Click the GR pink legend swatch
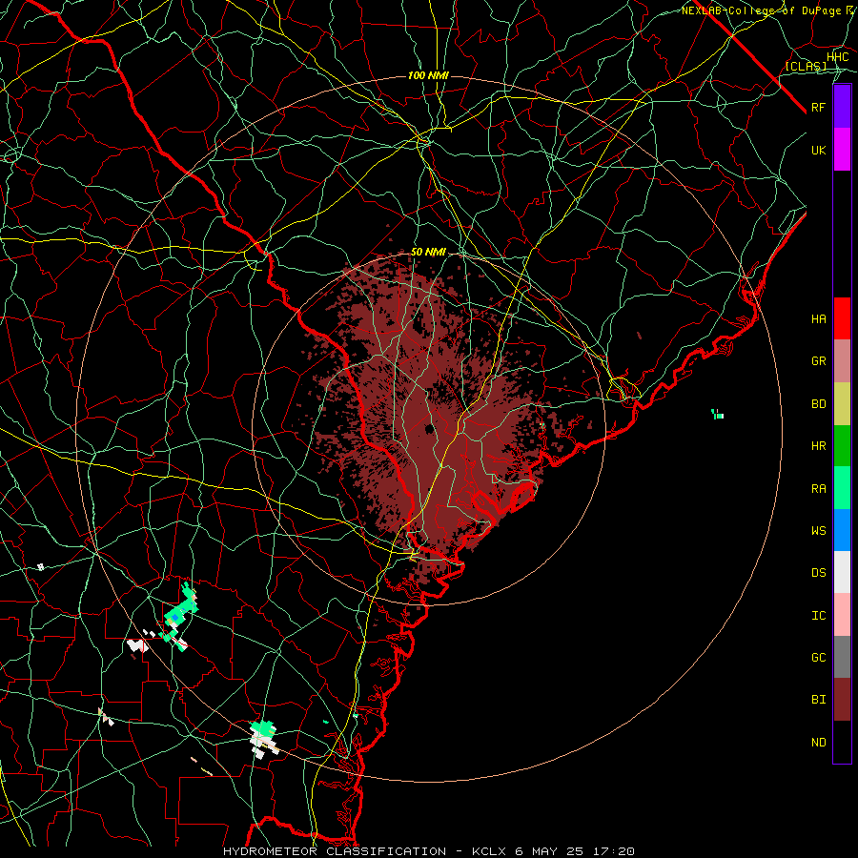The image size is (858, 858). click(842, 361)
